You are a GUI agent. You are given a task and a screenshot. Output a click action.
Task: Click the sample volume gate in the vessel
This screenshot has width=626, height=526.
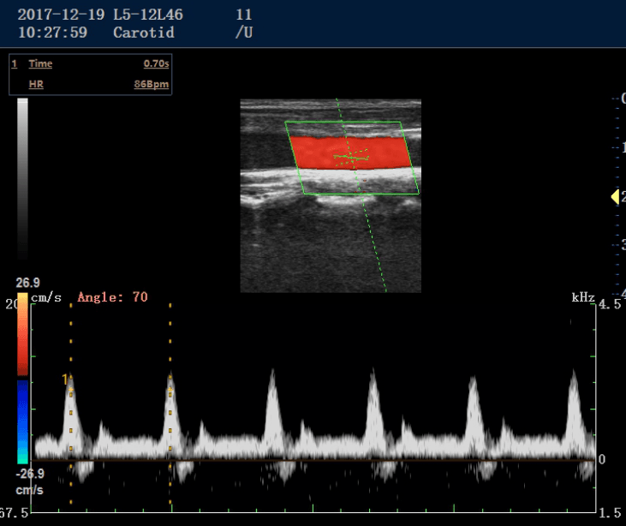click(350, 157)
